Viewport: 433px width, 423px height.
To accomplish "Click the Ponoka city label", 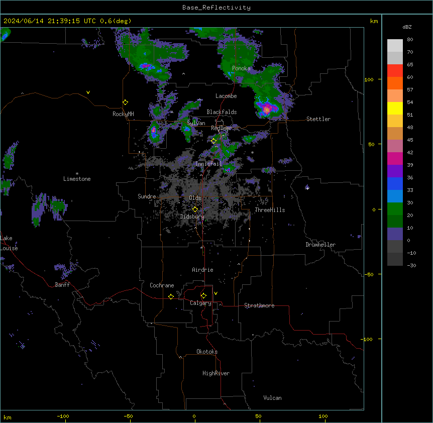I will click(x=241, y=68).
